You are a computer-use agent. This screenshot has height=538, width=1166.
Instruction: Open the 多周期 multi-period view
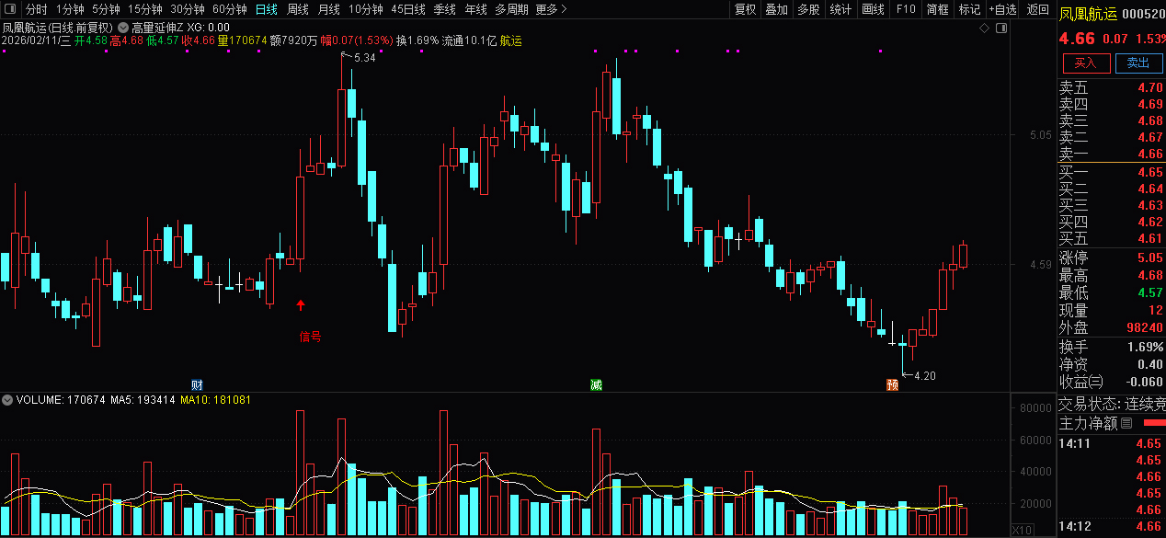[511, 9]
